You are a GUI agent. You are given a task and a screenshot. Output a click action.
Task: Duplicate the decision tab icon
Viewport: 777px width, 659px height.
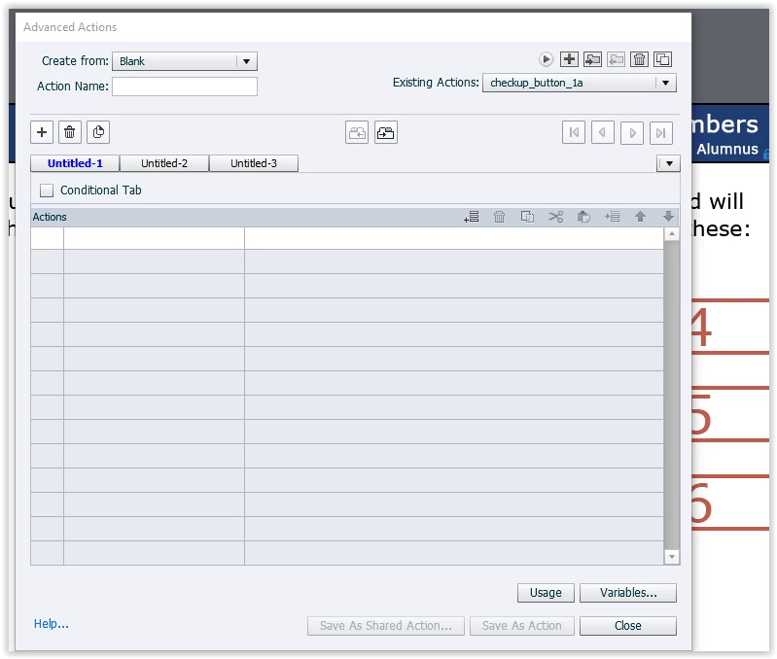98,132
